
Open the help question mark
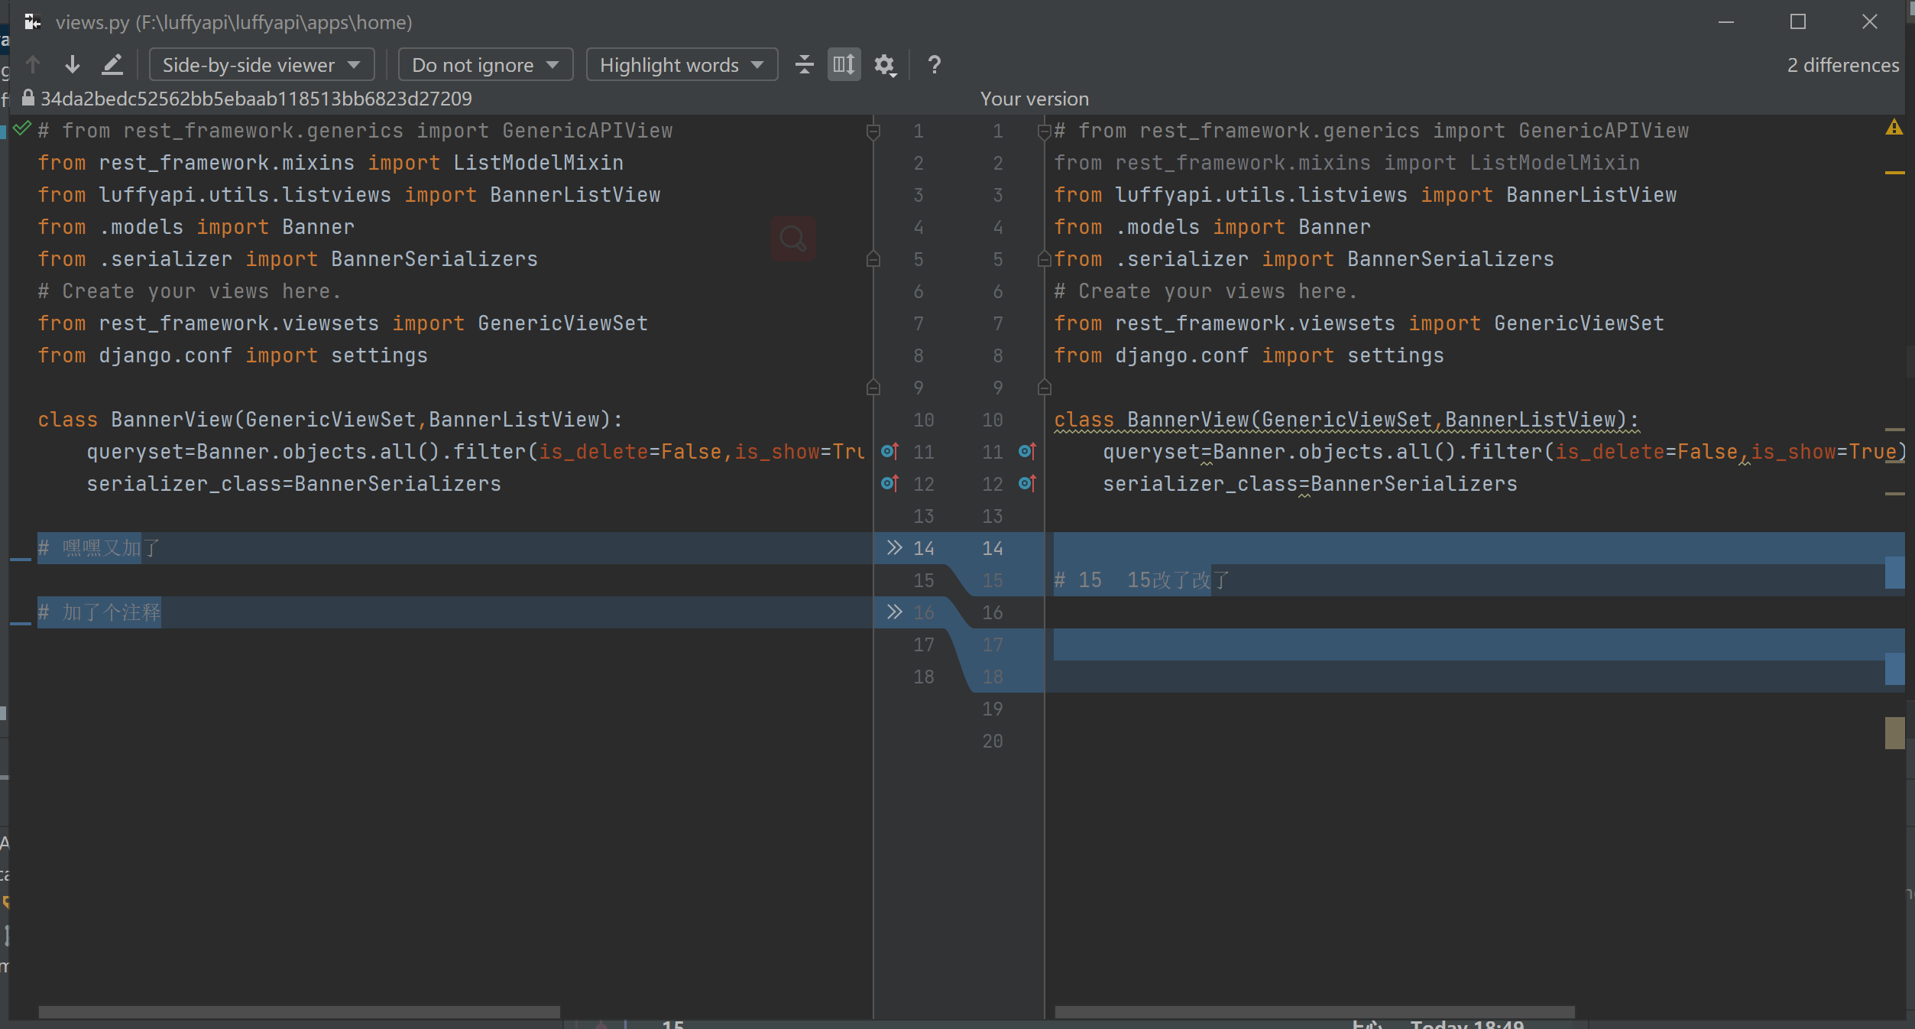coord(934,65)
